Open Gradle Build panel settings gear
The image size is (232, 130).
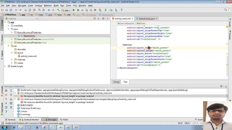coord(221,86)
